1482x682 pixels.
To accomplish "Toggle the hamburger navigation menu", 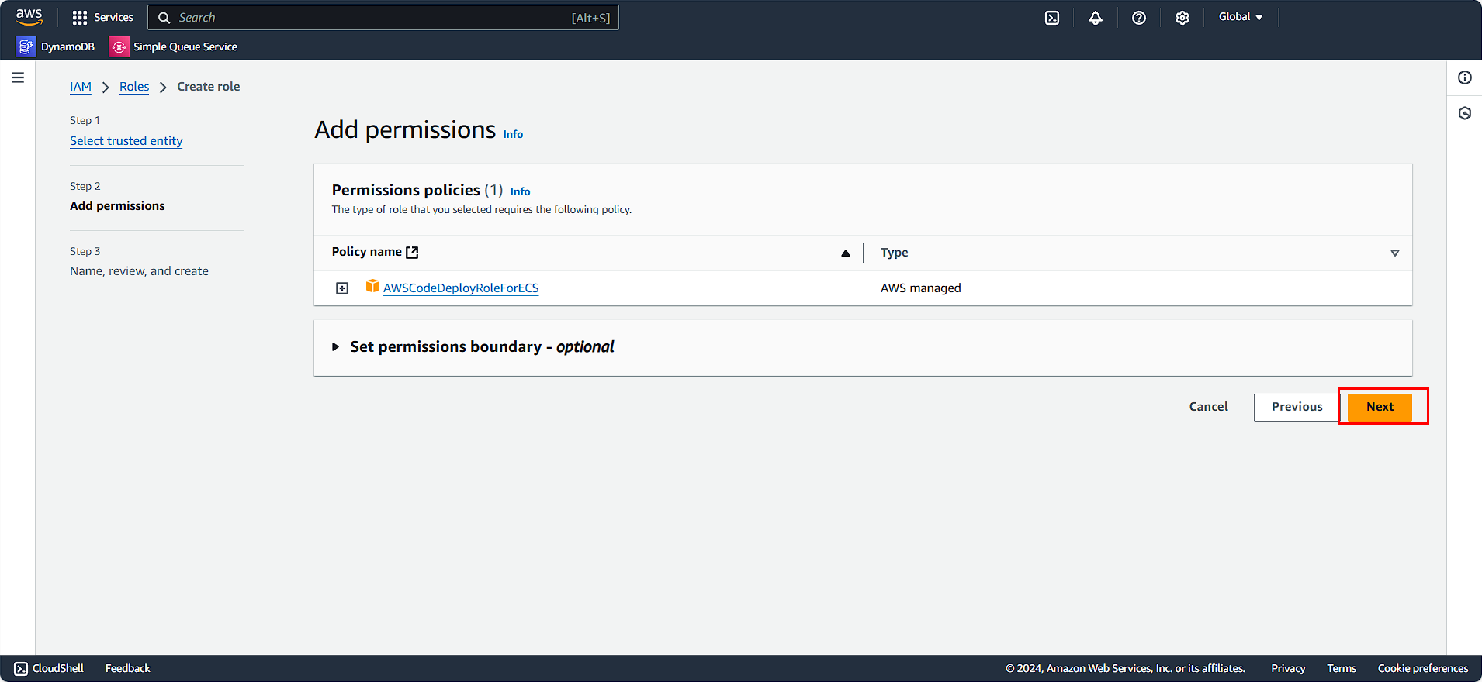I will (x=18, y=77).
